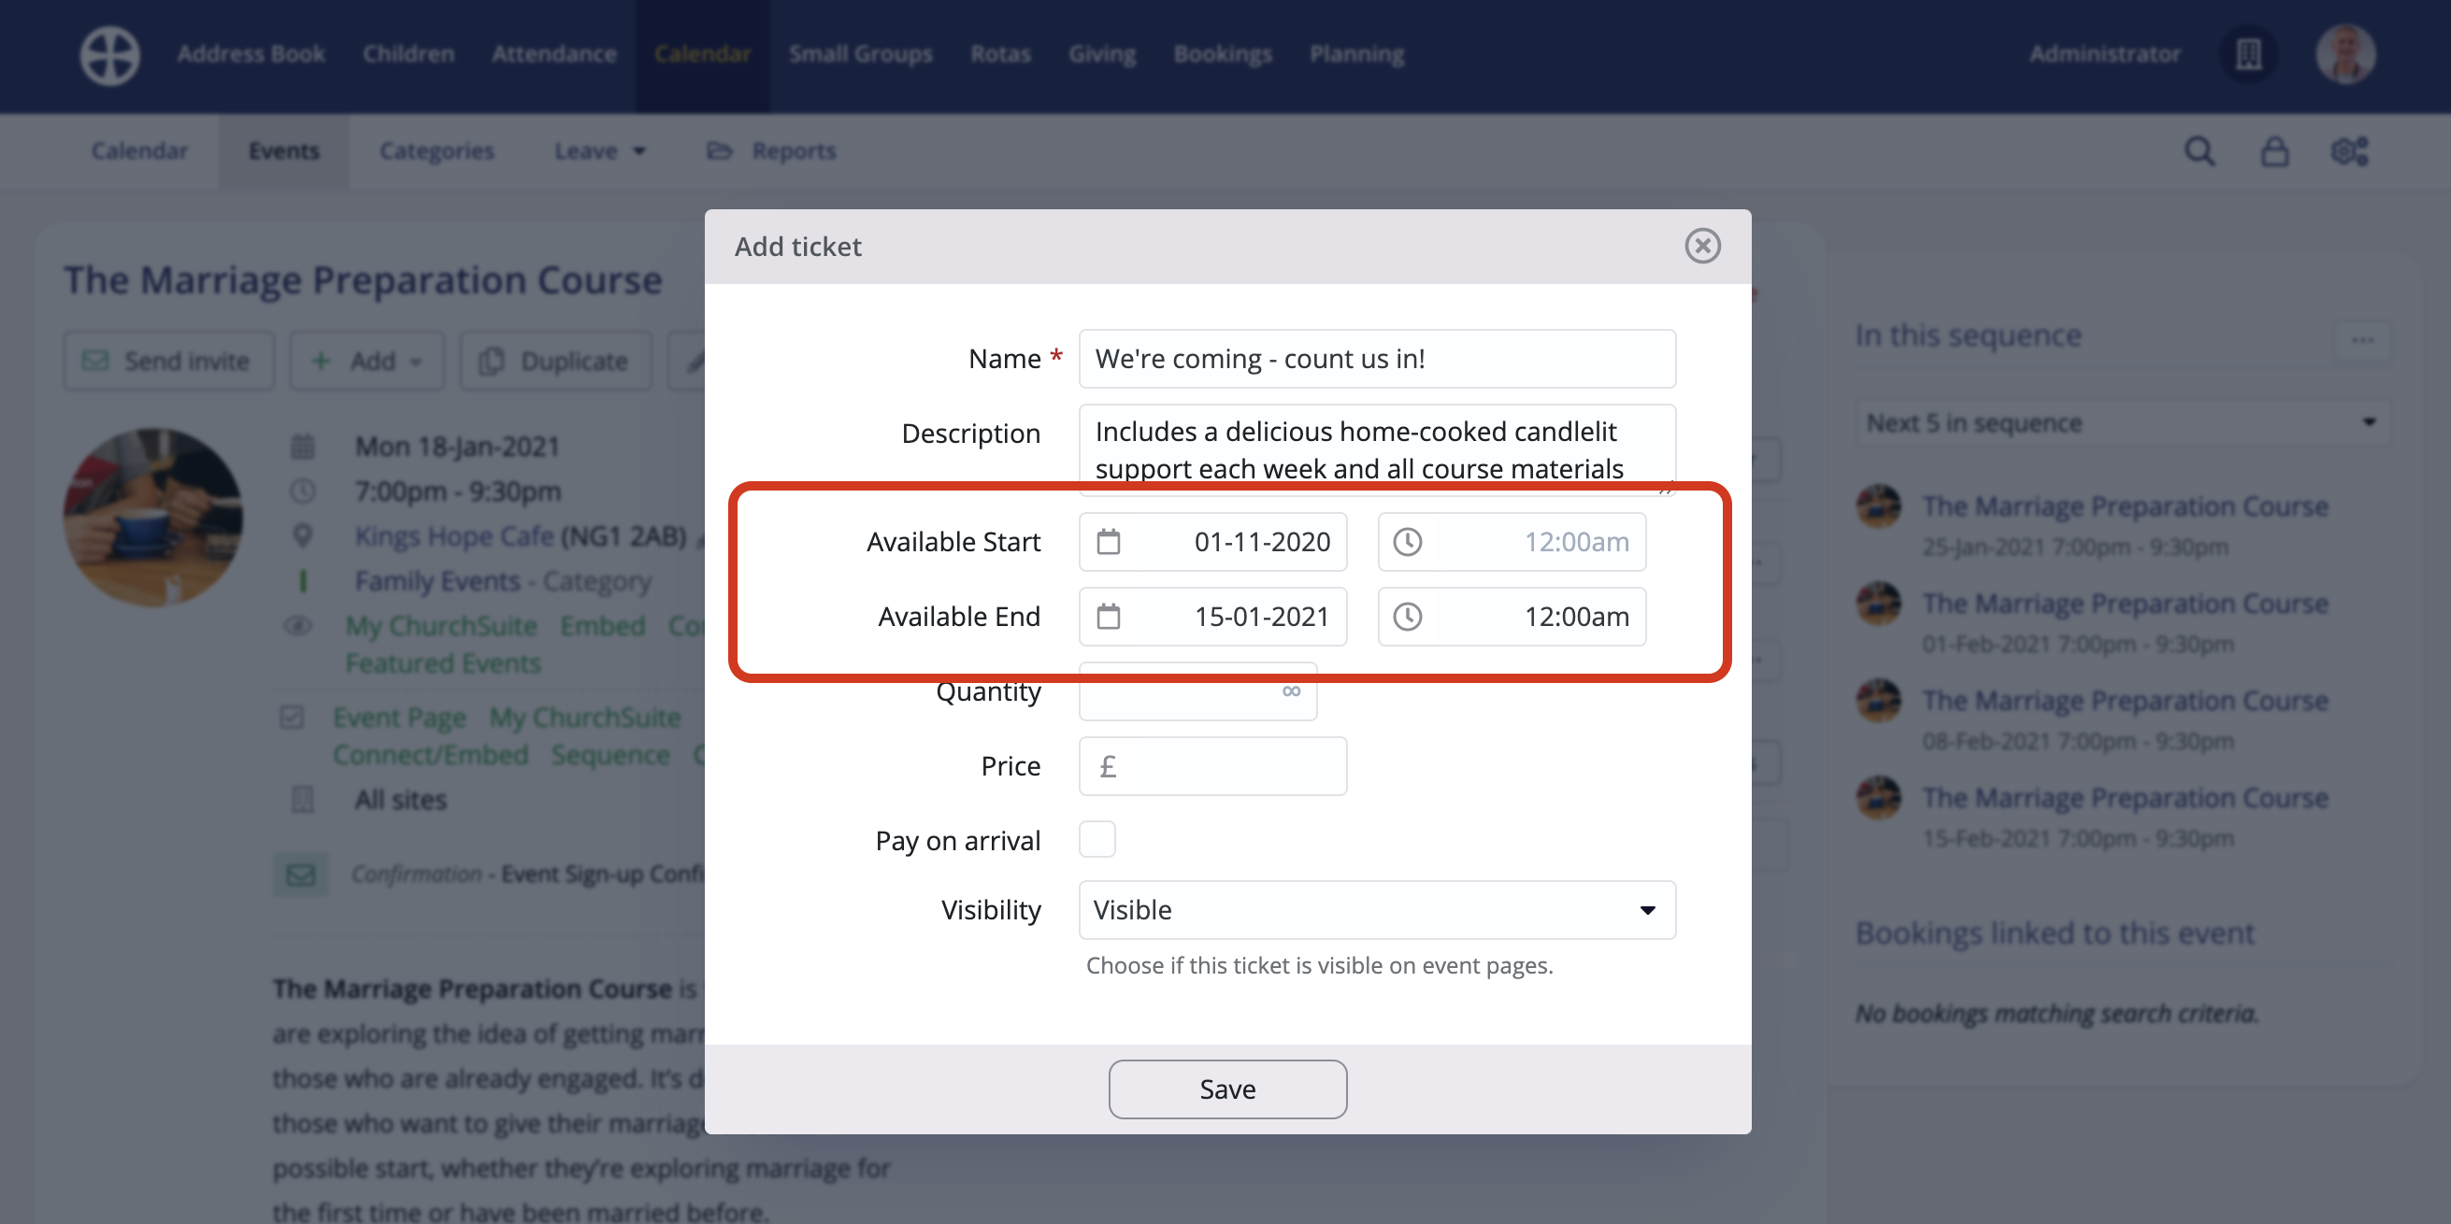Open search in the Events toolbar
Image resolution: width=2451 pixels, height=1224 pixels.
pyautogui.click(x=2199, y=150)
